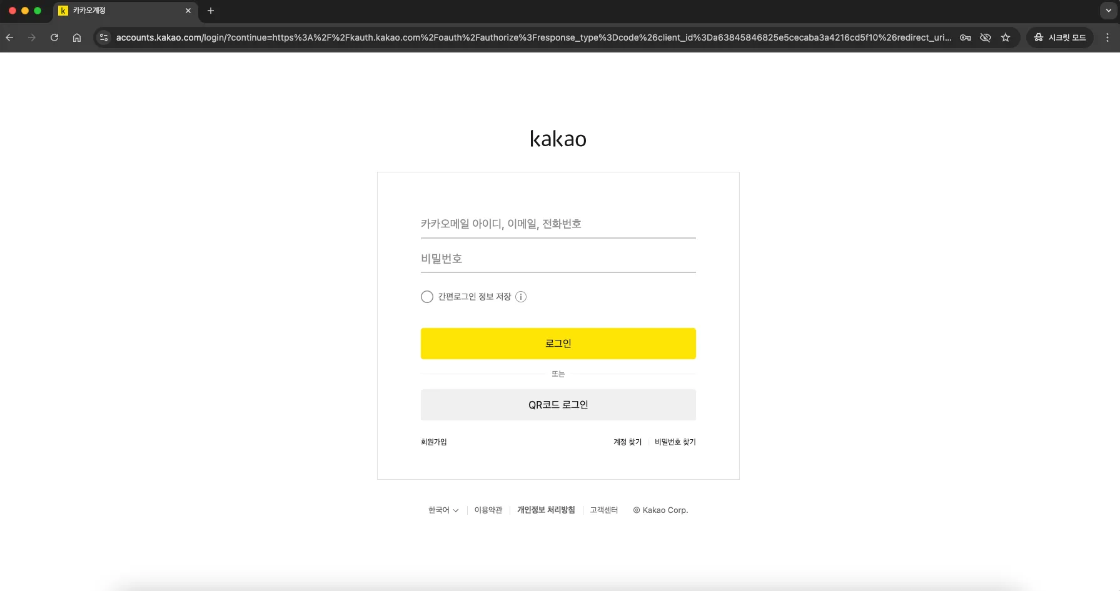Click the Kakao Corp. footer link
Screen dimensions: 1120x591
coord(660,510)
